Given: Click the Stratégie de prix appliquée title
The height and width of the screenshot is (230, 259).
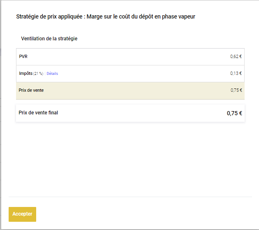Looking at the screenshot, I should click(x=50, y=17).
